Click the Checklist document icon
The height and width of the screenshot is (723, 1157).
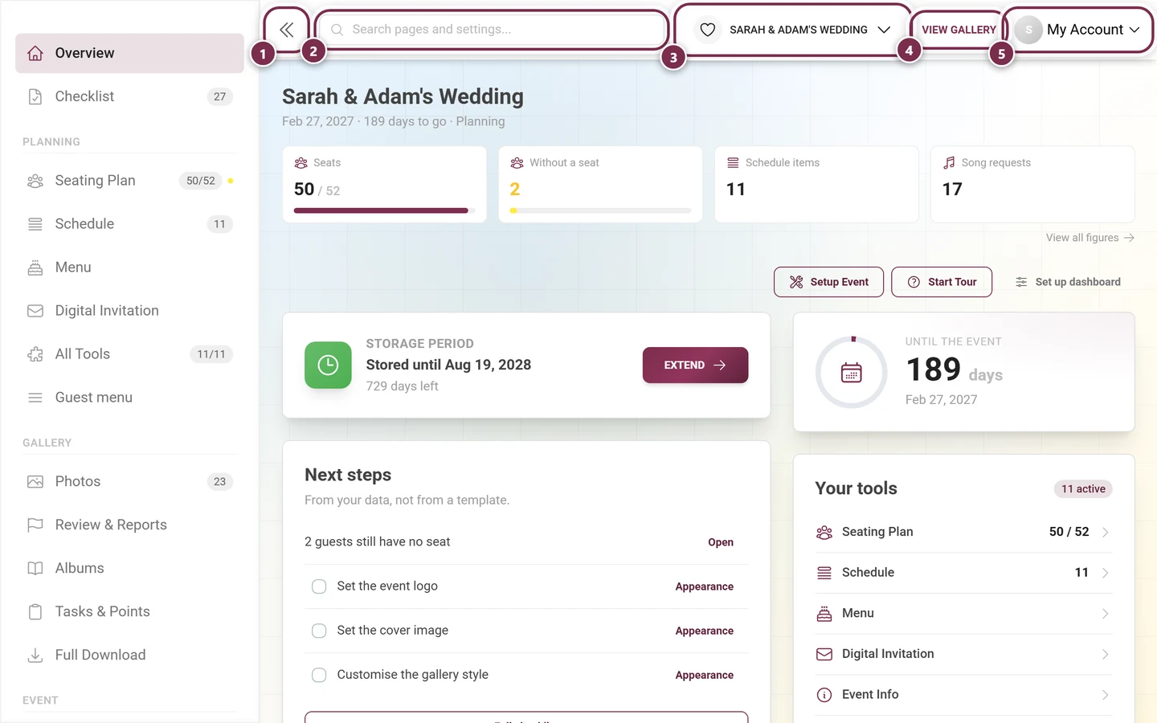35,96
